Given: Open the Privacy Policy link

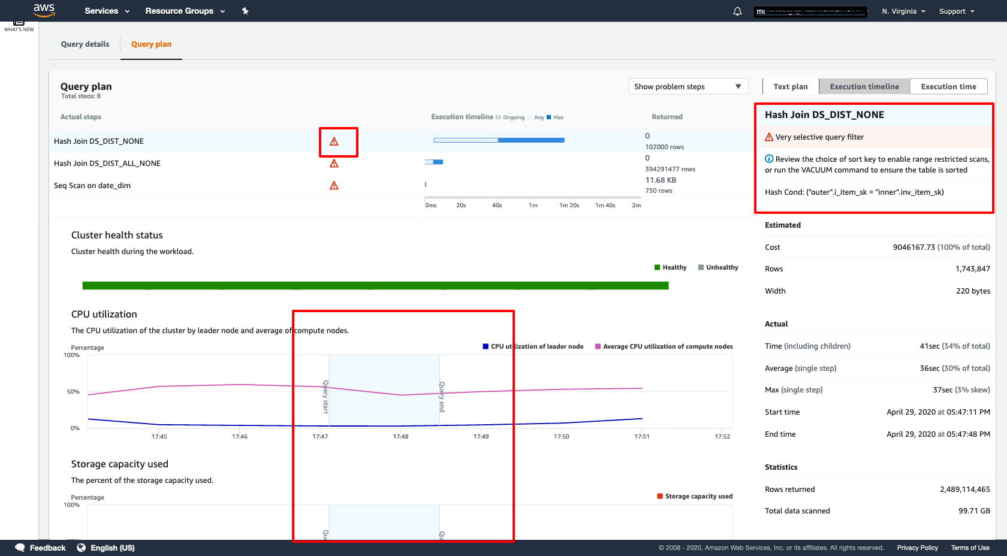Looking at the screenshot, I should pos(917,548).
